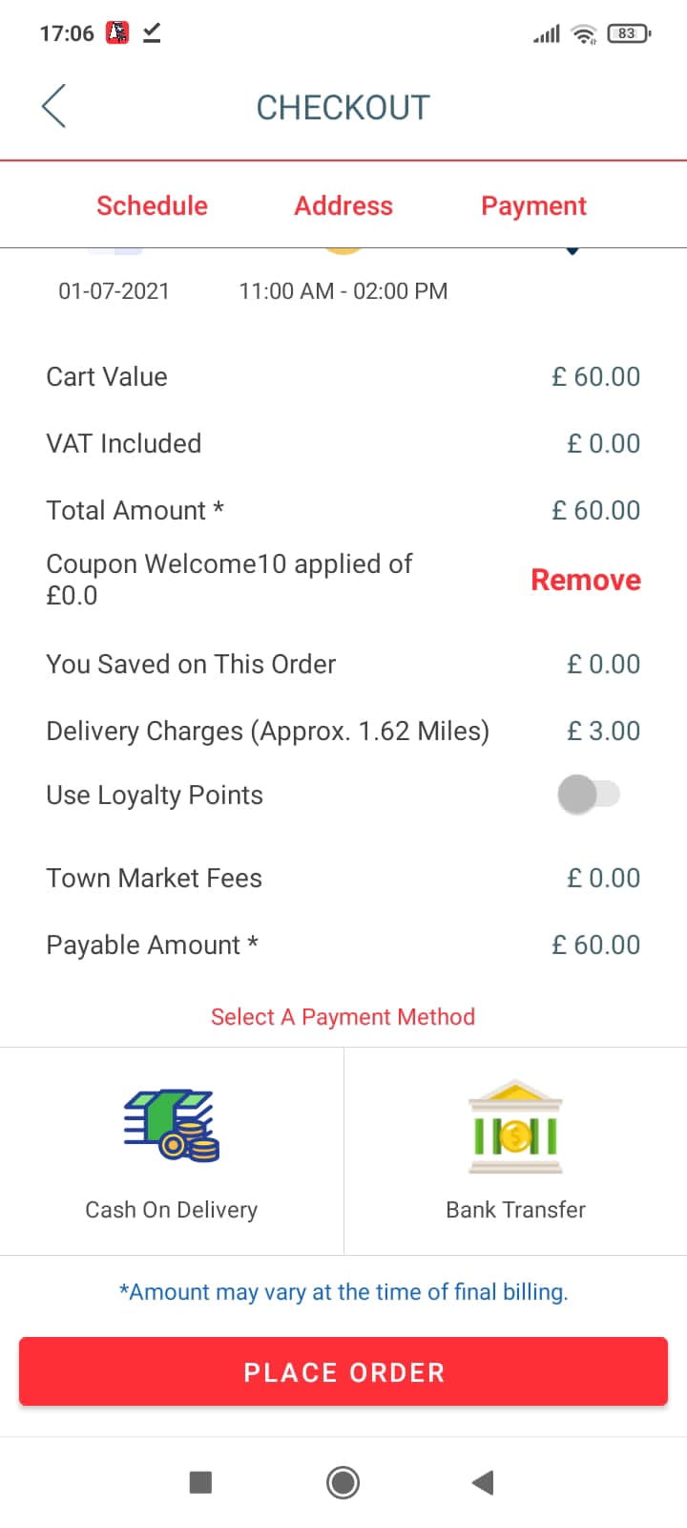Select the Cash On Delivery icon
The width and height of the screenshot is (687, 1528).
coord(172,1125)
